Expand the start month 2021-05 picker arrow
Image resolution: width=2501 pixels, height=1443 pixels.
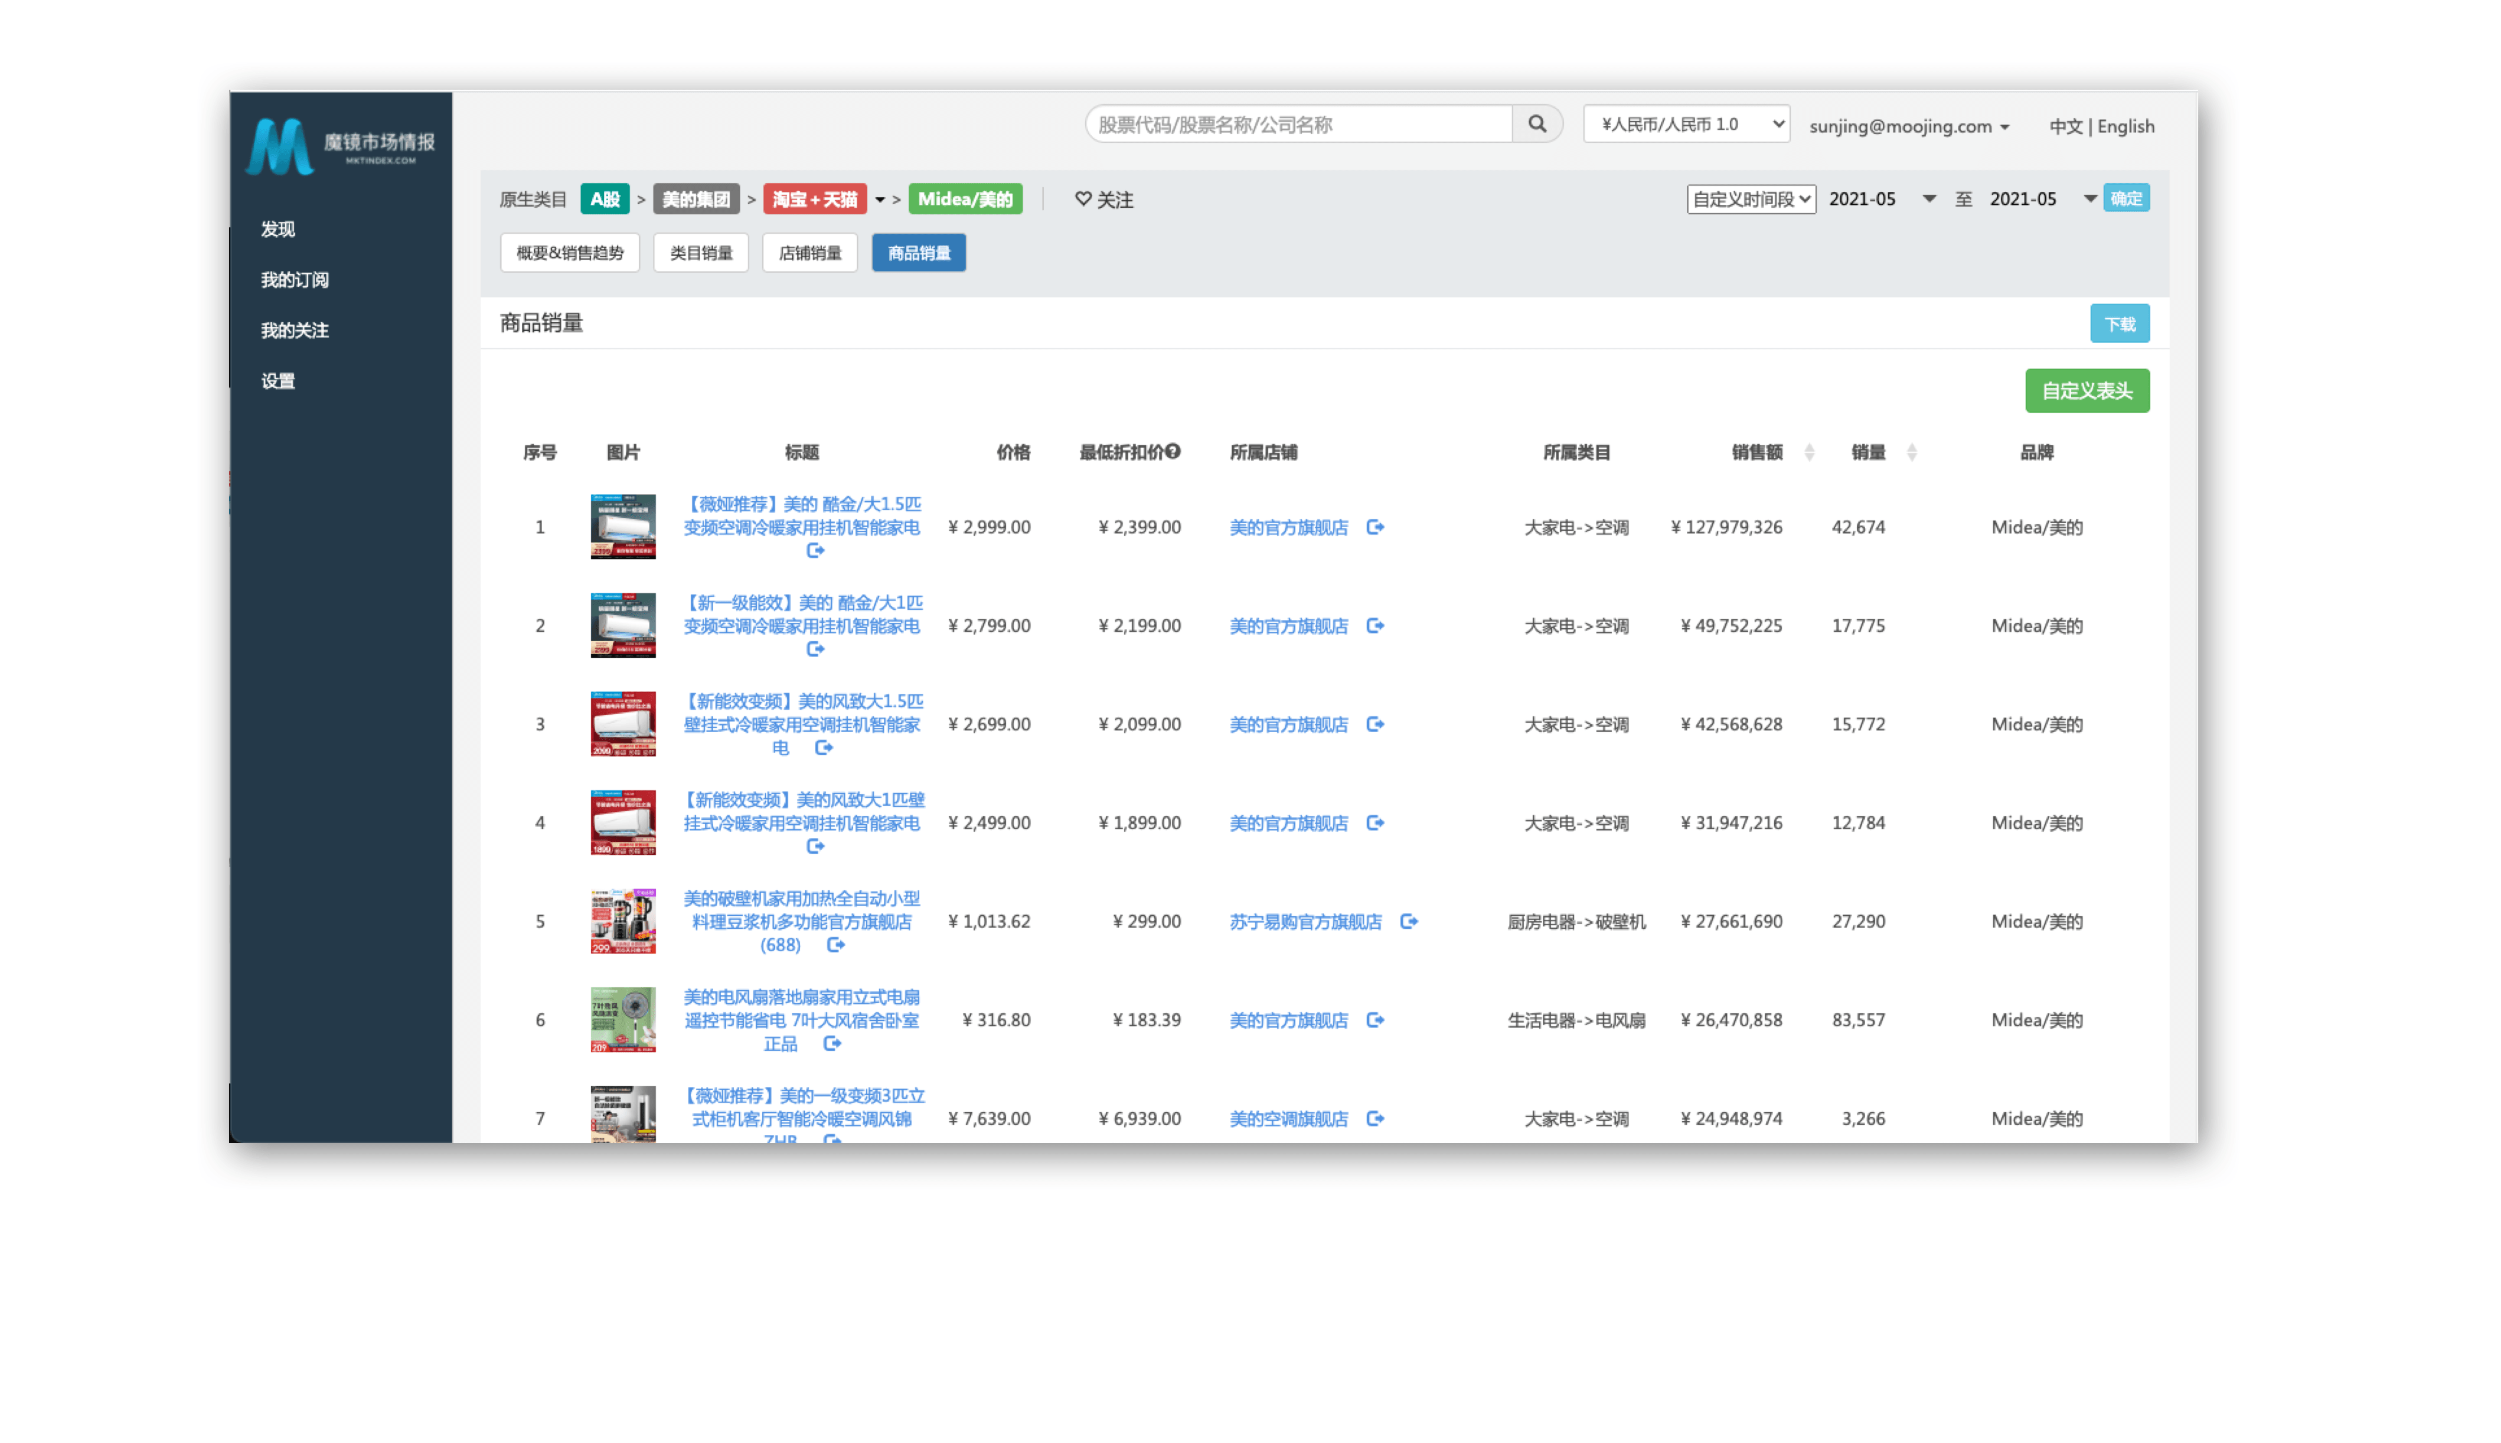[x=1928, y=199]
